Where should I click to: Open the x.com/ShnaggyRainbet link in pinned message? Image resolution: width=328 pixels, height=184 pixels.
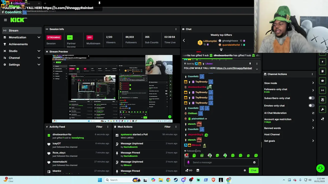tap(234, 68)
